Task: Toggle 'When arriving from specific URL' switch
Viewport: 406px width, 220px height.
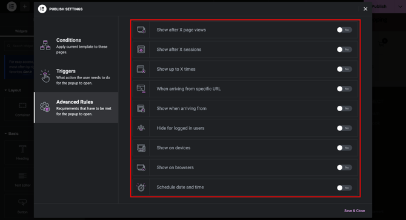Action: click(x=344, y=89)
